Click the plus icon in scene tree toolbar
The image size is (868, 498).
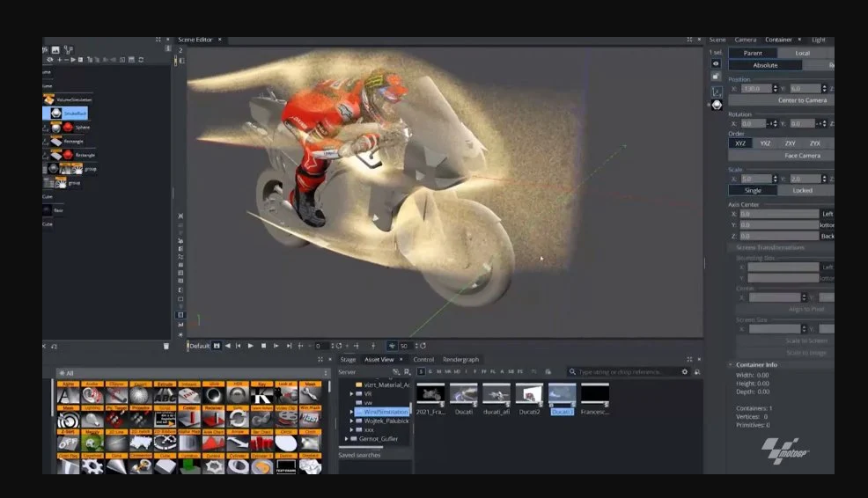60,60
